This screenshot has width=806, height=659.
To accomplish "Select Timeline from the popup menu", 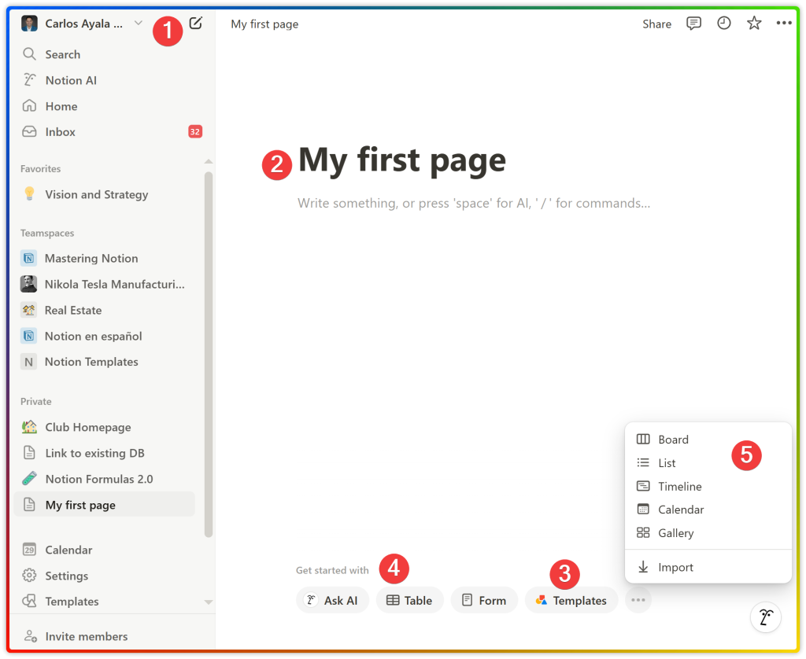I will tap(708, 487).
